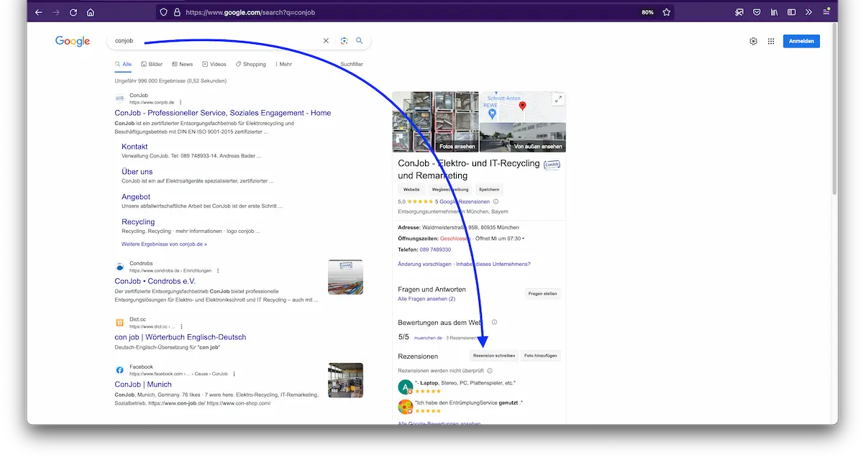The image size is (863, 460).
Task: Click Rezension schreiben button
Action: [494, 355]
